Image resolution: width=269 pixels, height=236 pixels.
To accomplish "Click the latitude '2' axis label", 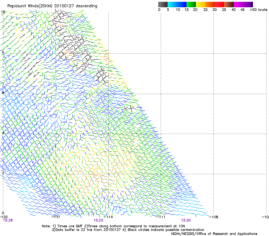I will tap(3, 173).
